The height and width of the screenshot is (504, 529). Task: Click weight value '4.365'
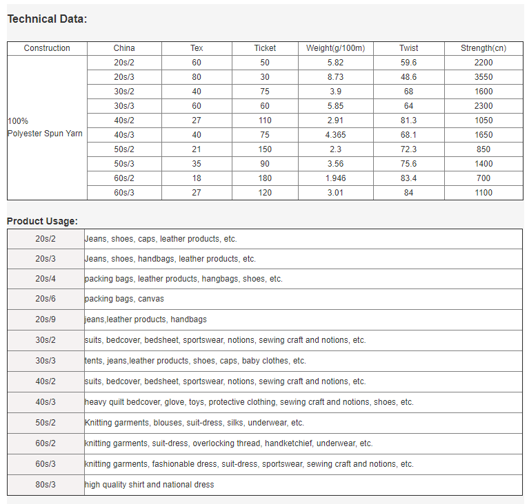tap(335, 135)
